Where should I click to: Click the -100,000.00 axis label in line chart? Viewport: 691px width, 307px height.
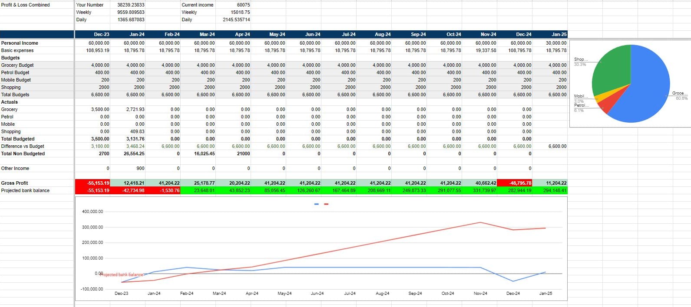[92, 289]
